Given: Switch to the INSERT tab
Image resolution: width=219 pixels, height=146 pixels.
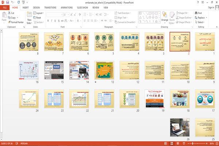Looking at the screenshot, I should [x=26, y=8].
